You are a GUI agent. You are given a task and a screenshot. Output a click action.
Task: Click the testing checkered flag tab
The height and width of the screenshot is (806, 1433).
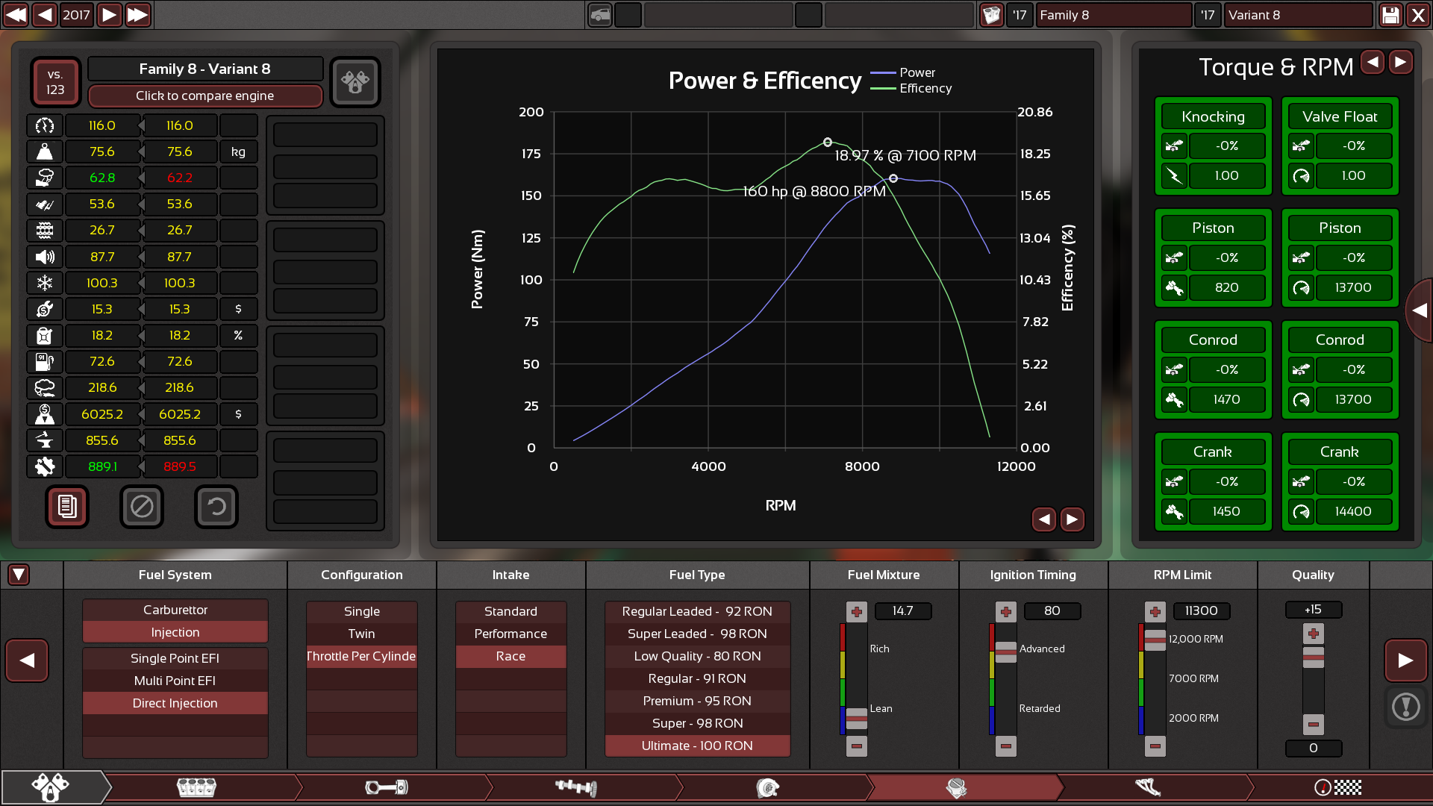coord(1337,787)
